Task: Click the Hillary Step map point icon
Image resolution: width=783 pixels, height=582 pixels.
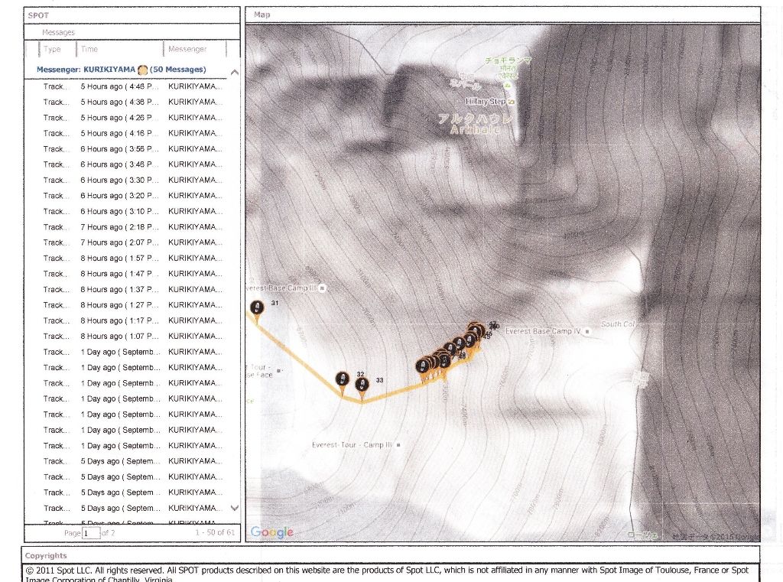Action: [x=511, y=102]
